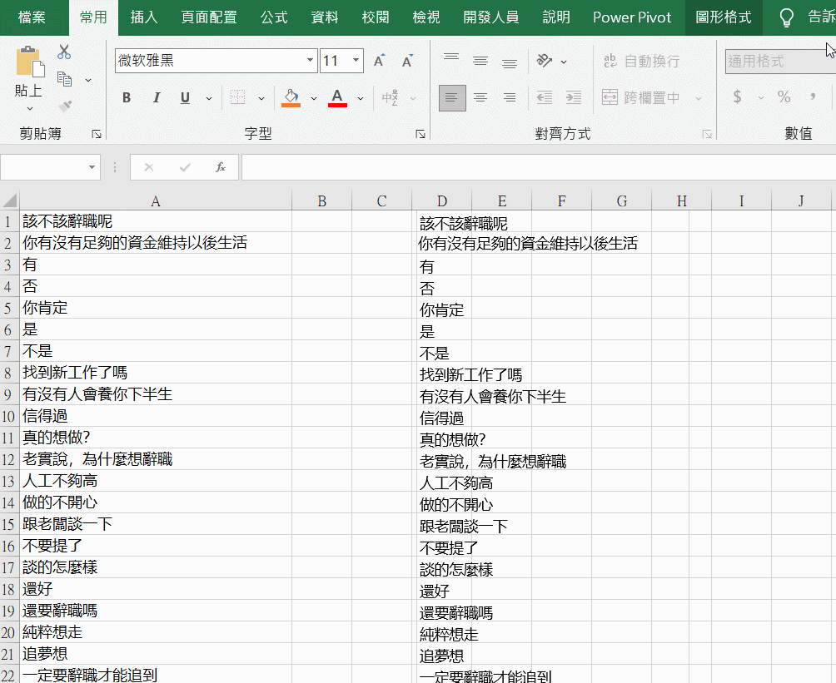The height and width of the screenshot is (683, 836).
Task: Expand the borders dropdown arrow
Action: point(261,98)
